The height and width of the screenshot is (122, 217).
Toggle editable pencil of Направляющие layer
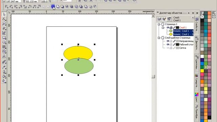tap(174, 41)
